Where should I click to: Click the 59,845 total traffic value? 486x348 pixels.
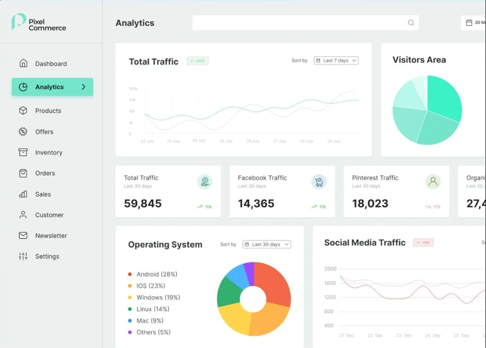pyautogui.click(x=142, y=203)
